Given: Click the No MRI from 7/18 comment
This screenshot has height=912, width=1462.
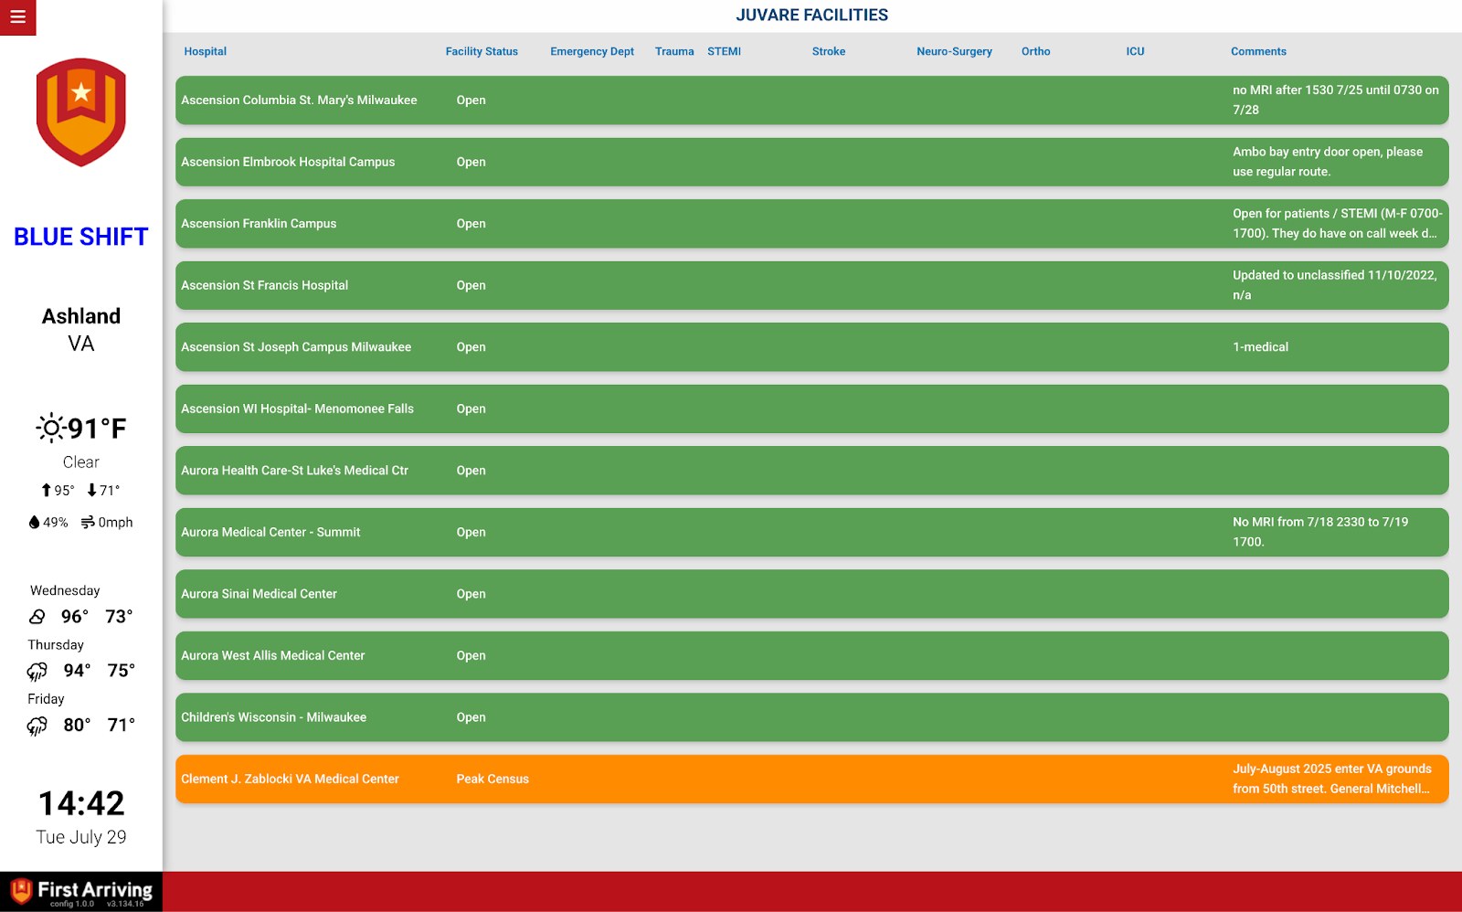Looking at the screenshot, I should 1320,532.
